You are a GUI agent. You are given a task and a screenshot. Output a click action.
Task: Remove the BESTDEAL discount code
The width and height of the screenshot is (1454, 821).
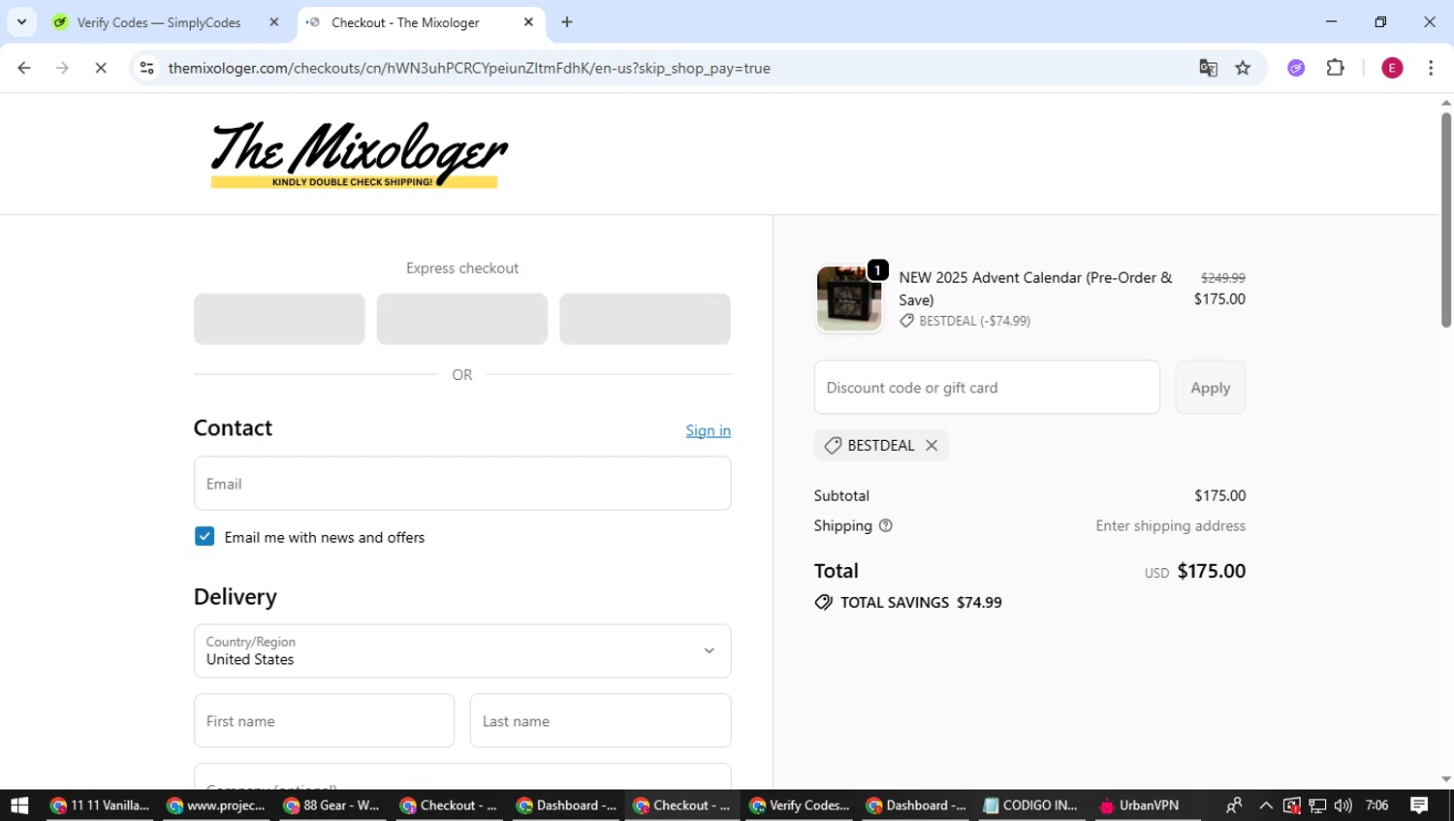pyautogui.click(x=932, y=446)
